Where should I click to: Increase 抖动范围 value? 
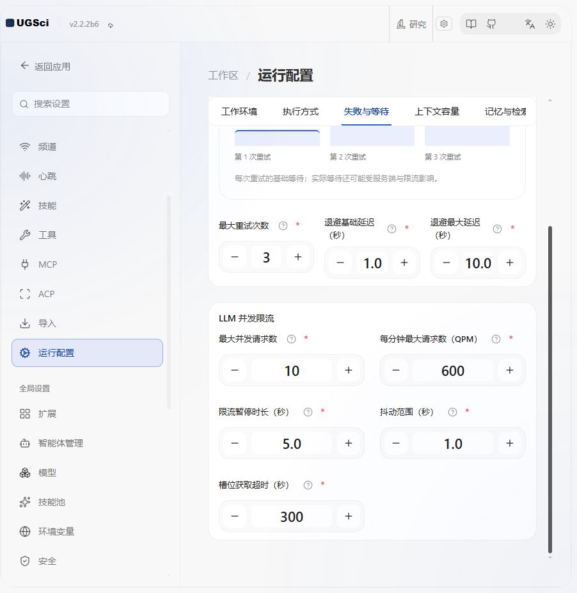[x=510, y=443]
